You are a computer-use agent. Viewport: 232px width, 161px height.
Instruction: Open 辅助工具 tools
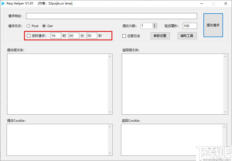point(187,36)
